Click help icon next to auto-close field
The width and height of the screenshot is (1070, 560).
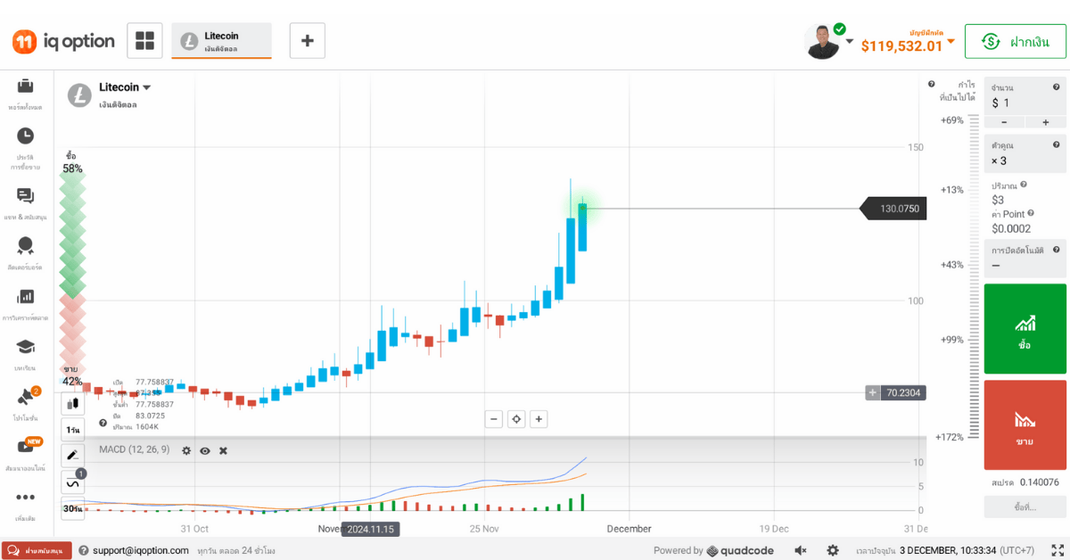tap(1057, 249)
